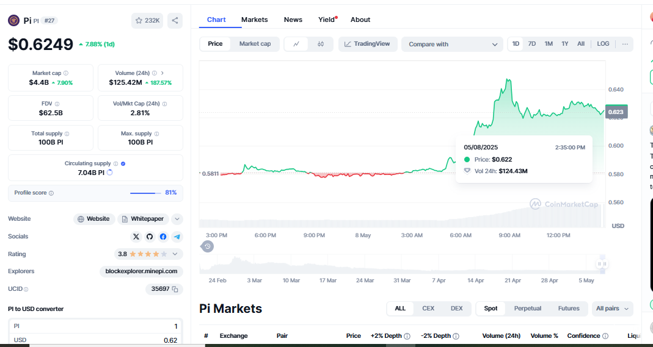Open the Website link
This screenshot has height=347, width=653.
tap(94, 219)
